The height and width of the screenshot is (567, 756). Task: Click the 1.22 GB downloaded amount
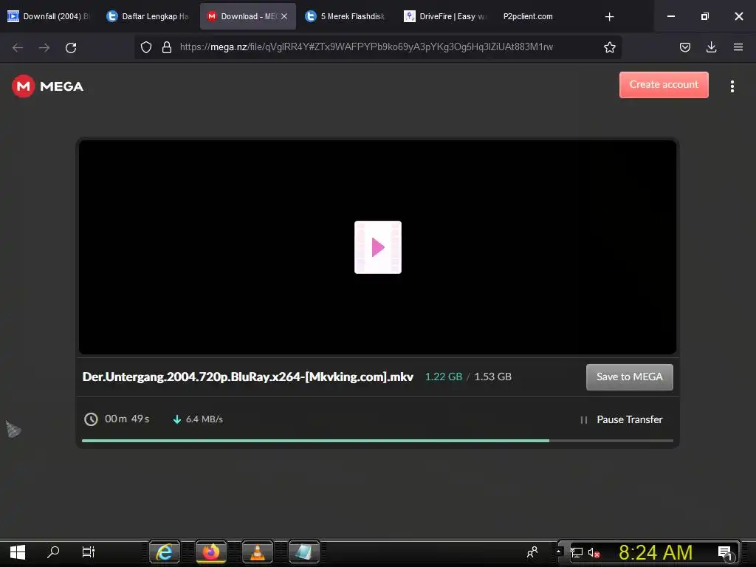pos(444,377)
